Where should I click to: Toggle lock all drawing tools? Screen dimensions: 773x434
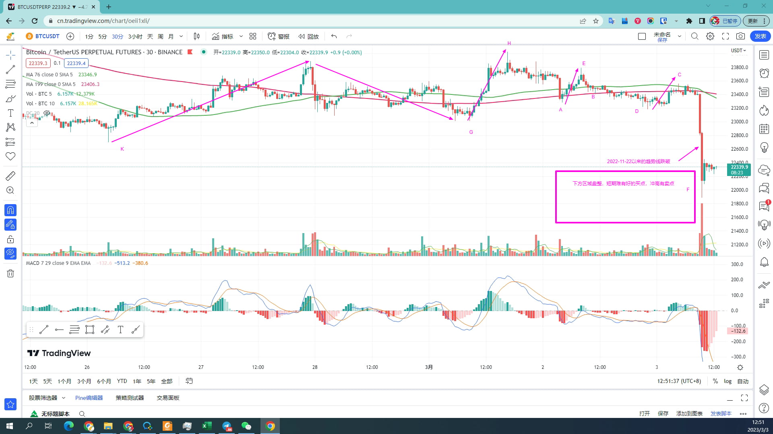coord(10,240)
